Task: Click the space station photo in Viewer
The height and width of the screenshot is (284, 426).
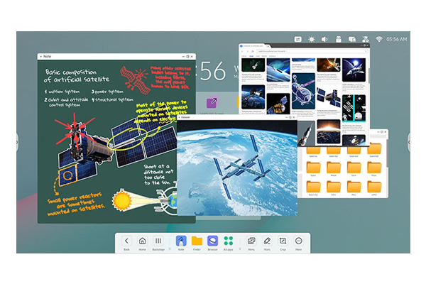Action: [x=237, y=168]
